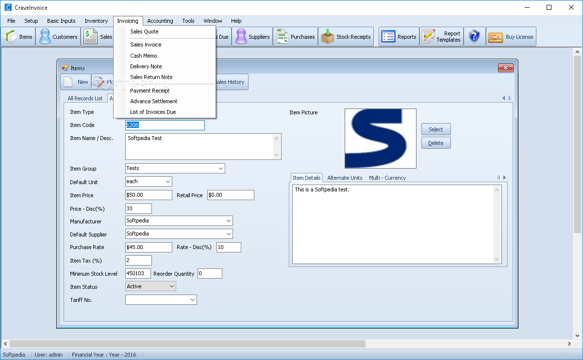Viewport: 583px width, 360px height.
Task: Click the left arrow of record tabs navigation
Action: click(504, 98)
